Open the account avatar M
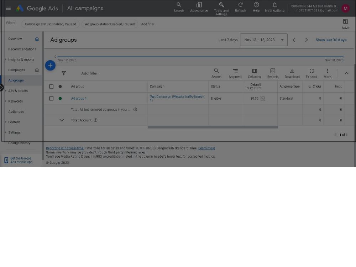Image resolution: width=356 pixels, height=267 pixels. pos(346,9)
